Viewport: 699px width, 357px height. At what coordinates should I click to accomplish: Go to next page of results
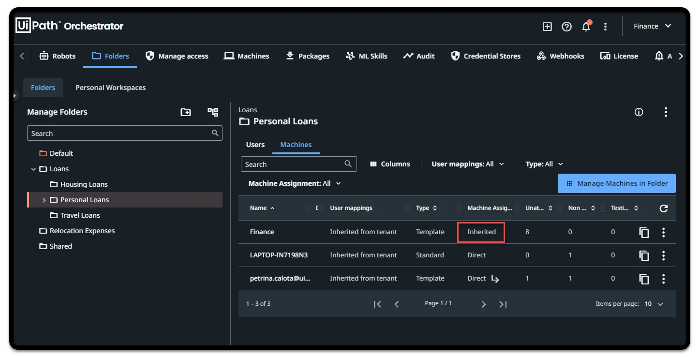pyautogui.click(x=483, y=304)
